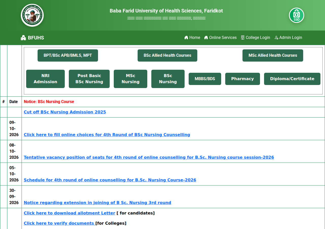Click the Home house icon
325x229 pixels.
pyautogui.click(x=186, y=38)
